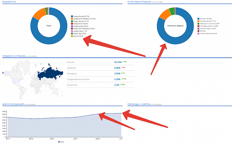Screen dimensions: 232x144
Task: Click the 3.59% traffic share value
Action: pos(117,74)
